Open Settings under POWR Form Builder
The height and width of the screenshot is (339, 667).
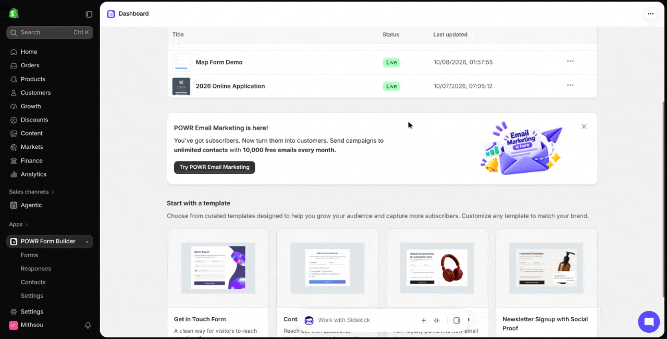pyautogui.click(x=32, y=296)
